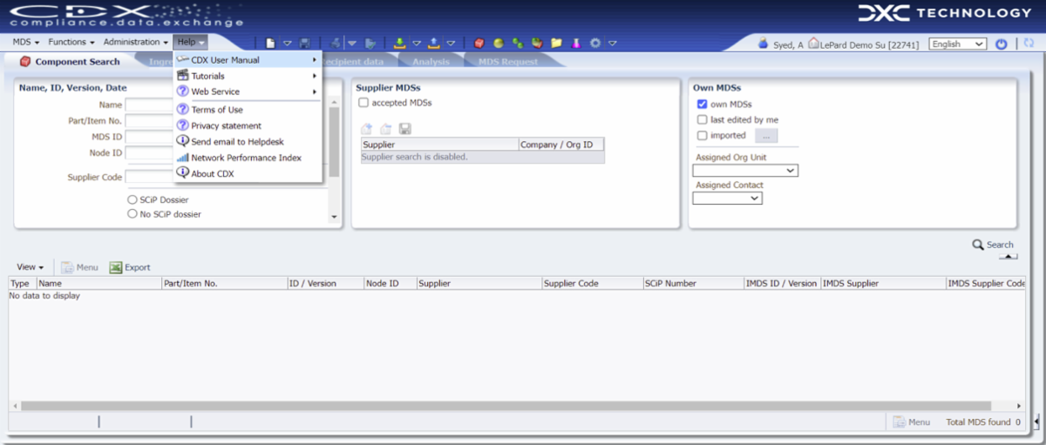
Task: Click the house icon beside LePard Demo
Action: (x=813, y=43)
